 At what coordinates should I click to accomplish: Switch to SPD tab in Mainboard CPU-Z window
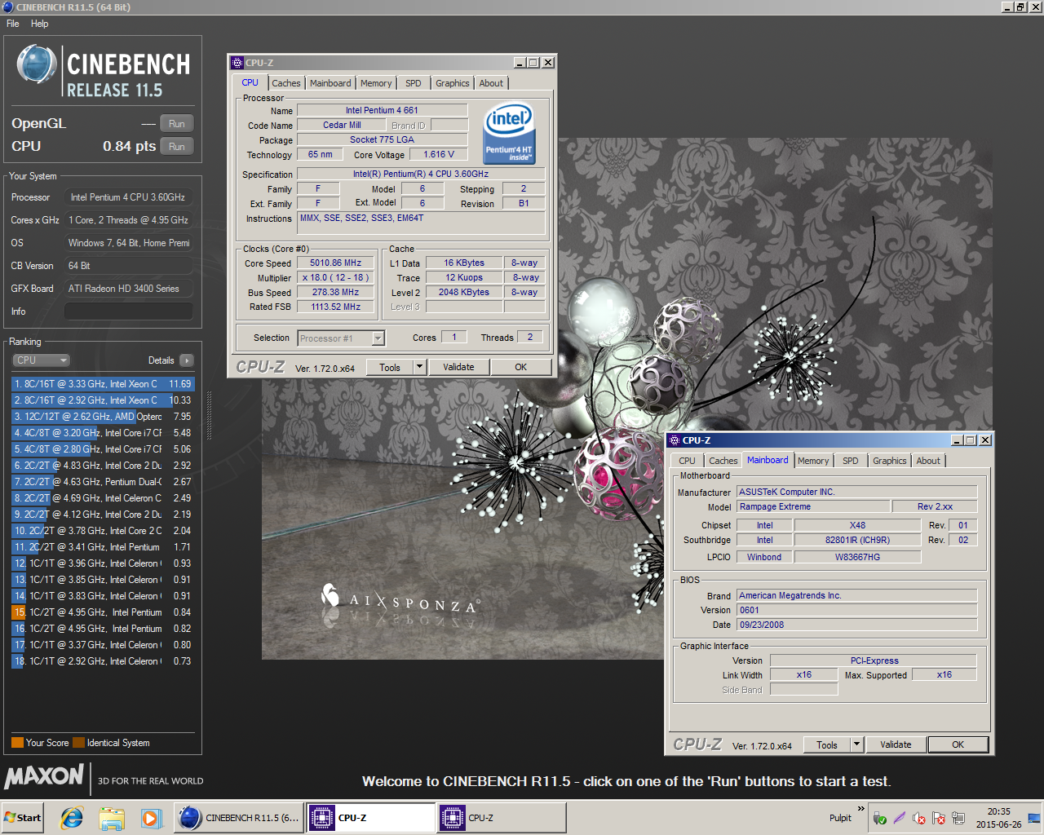coord(851,461)
